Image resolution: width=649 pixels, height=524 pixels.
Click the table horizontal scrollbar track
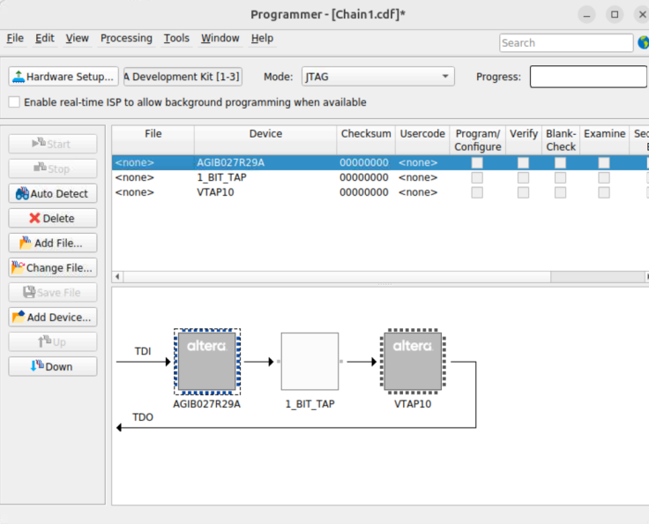coord(598,276)
